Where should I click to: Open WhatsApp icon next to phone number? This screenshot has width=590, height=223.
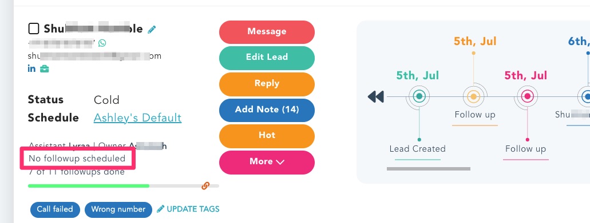click(102, 43)
